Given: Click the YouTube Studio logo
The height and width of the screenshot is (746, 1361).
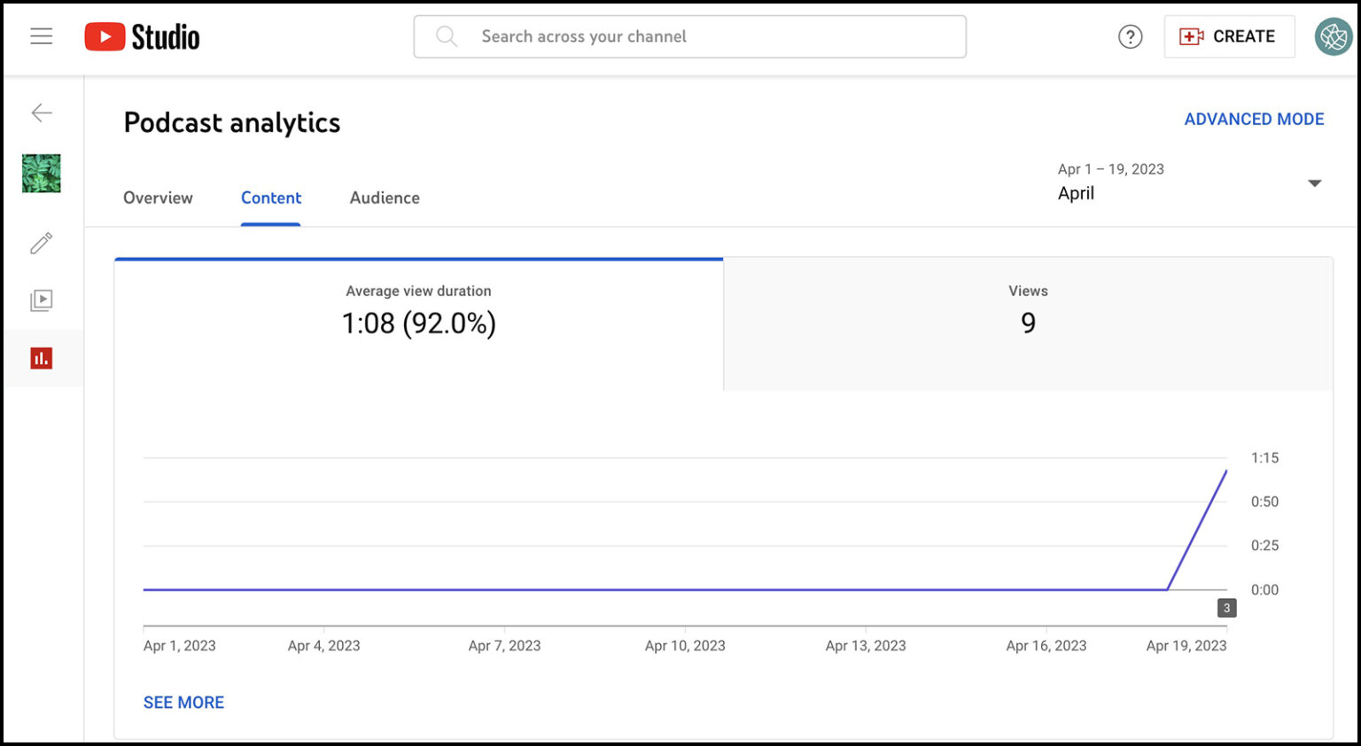Looking at the screenshot, I should tap(142, 36).
